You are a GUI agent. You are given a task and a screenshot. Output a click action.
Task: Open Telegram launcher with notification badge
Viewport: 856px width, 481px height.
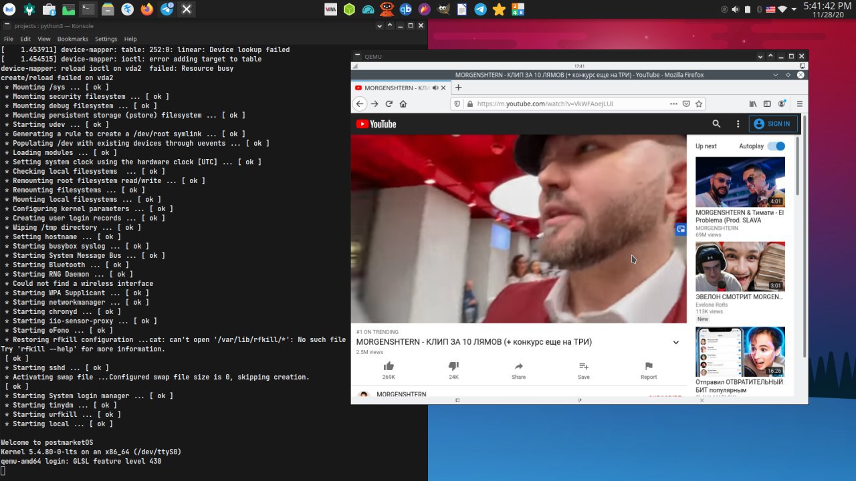pyautogui.click(x=167, y=9)
